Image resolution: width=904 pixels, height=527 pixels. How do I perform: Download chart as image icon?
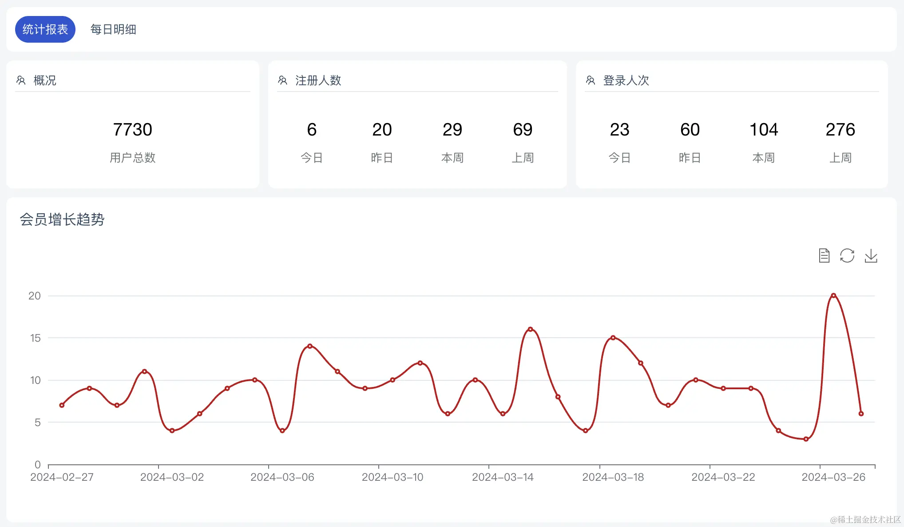pyautogui.click(x=871, y=256)
